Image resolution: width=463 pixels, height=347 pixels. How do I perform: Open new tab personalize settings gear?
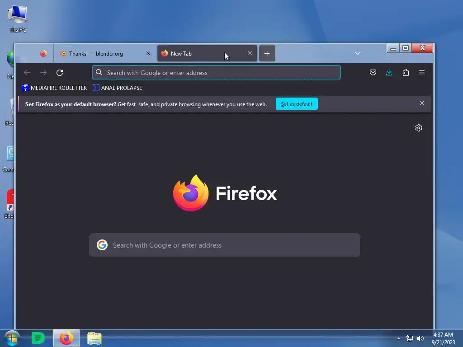pos(418,128)
